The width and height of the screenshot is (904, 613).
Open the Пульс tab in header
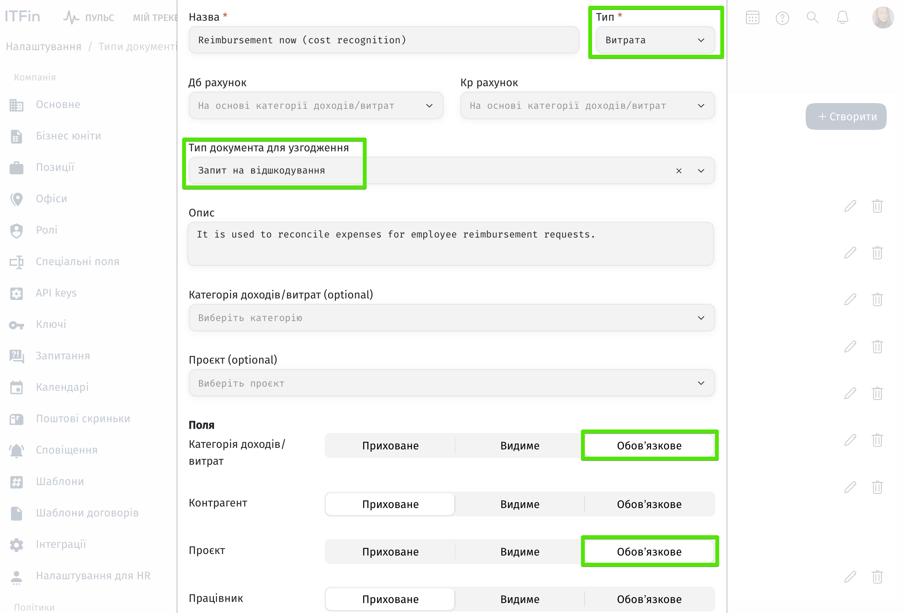[x=89, y=18]
